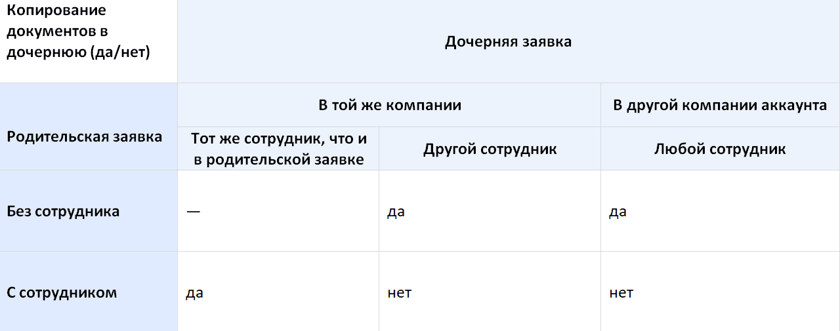Viewport: 840px width, 331px height.
Task: Click the 'Любой сотрудник' column header
Action: tap(720, 149)
